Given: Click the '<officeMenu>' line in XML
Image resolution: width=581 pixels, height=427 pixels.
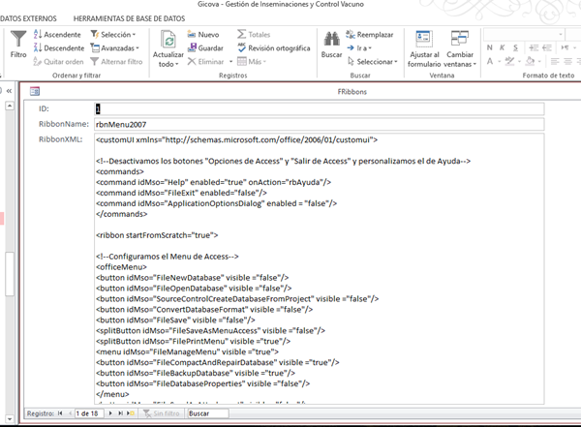Looking at the screenshot, I should [x=122, y=267].
